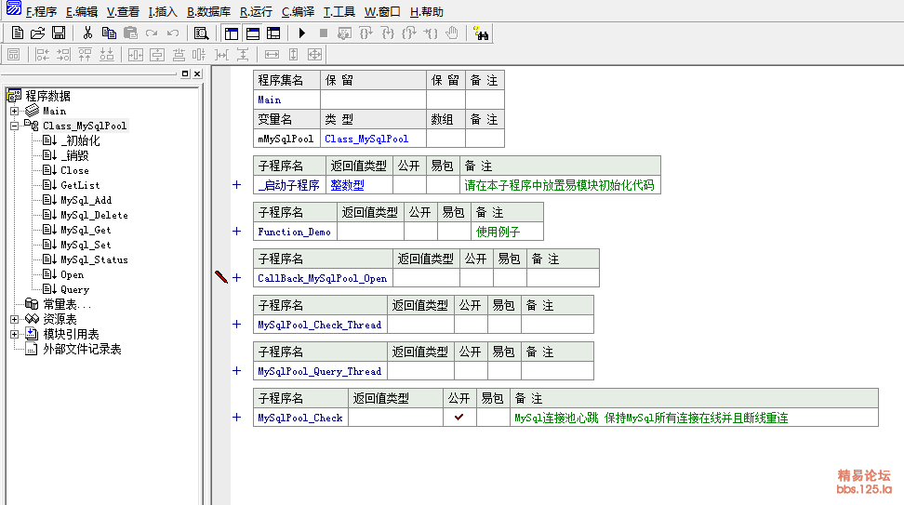Toggle the 公开 cell for CallBack_MySqlPool_Open
This screenshot has width=904, height=505.
click(x=475, y=278)
